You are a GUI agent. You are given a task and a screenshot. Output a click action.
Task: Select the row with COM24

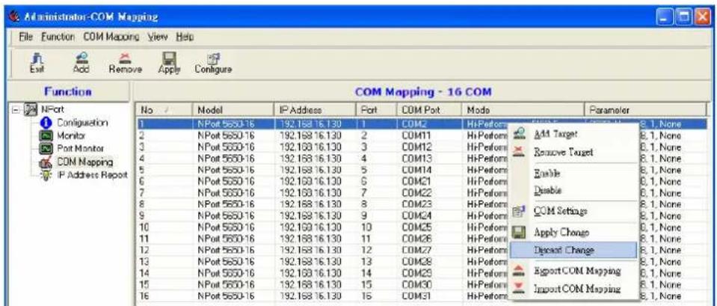[x=421, y=215]
